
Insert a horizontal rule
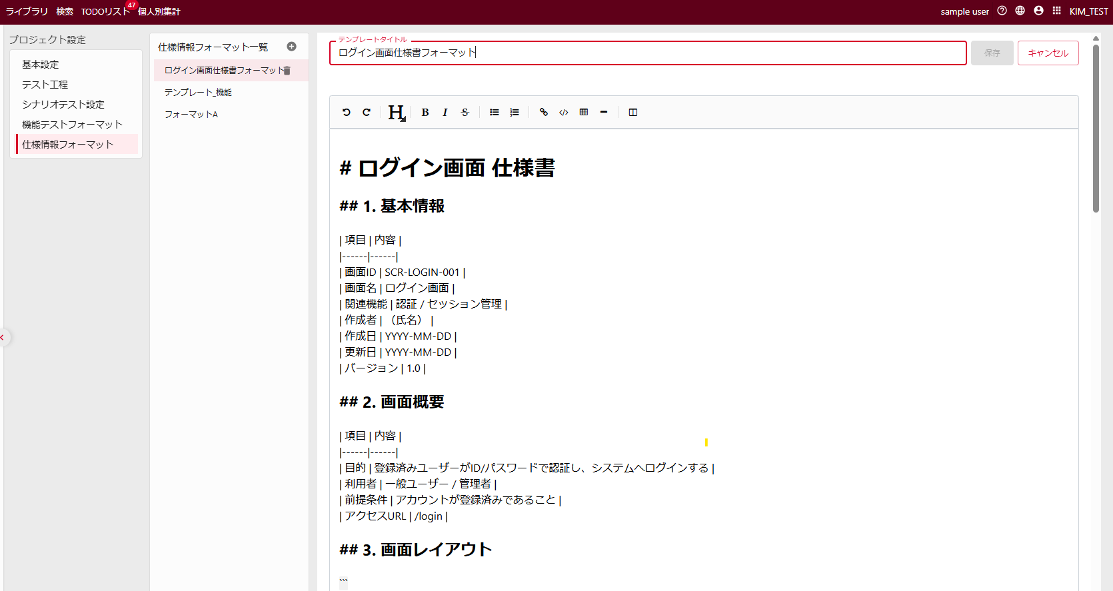(x=604, y=113)
